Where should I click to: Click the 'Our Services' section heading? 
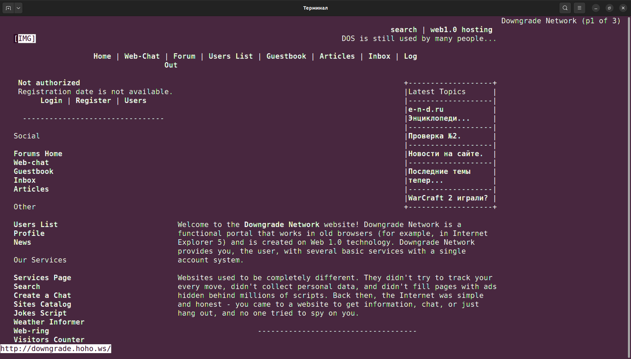(40, 260)
